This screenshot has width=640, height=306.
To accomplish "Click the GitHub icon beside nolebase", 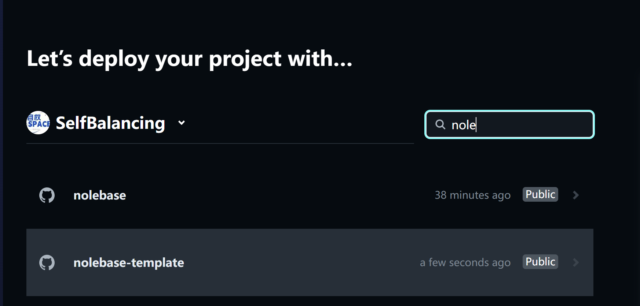I will [47, 195].
